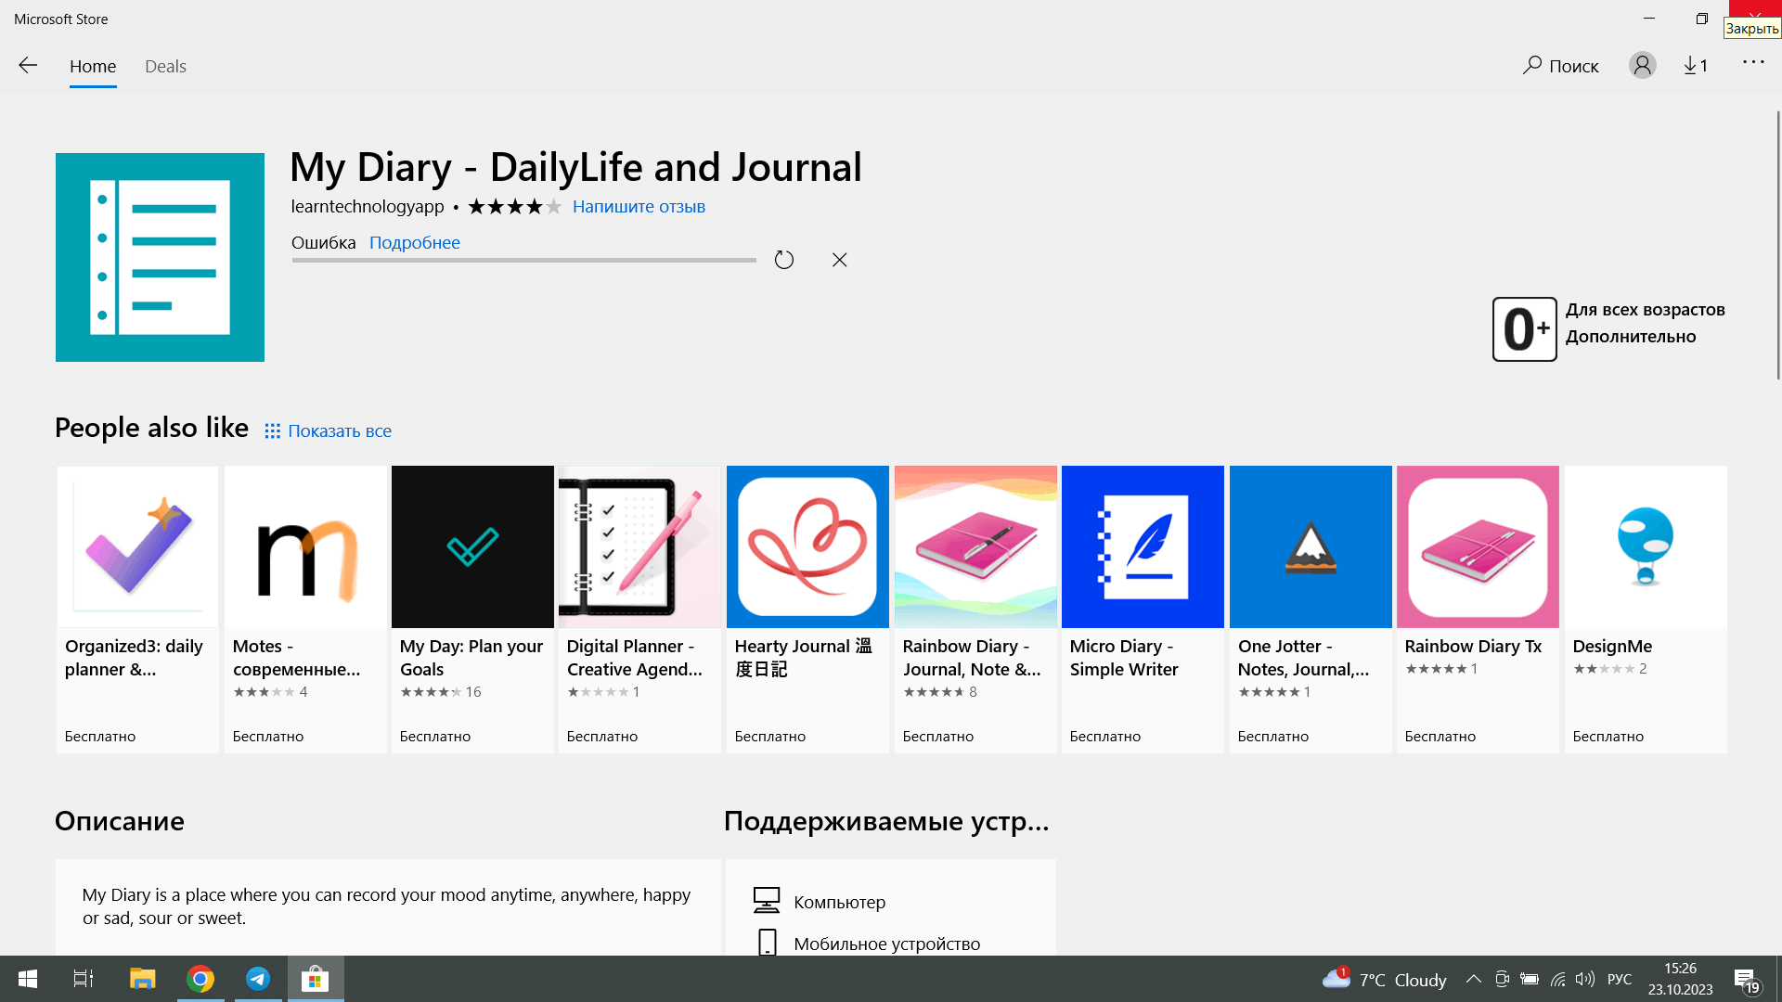
Task: Open the Rainbow Diary Journal, Note icon
Action: (x=975, y=546)
